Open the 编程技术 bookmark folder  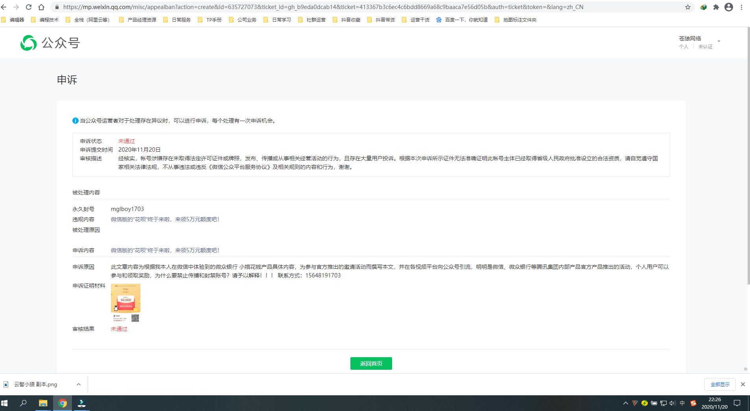45,20
